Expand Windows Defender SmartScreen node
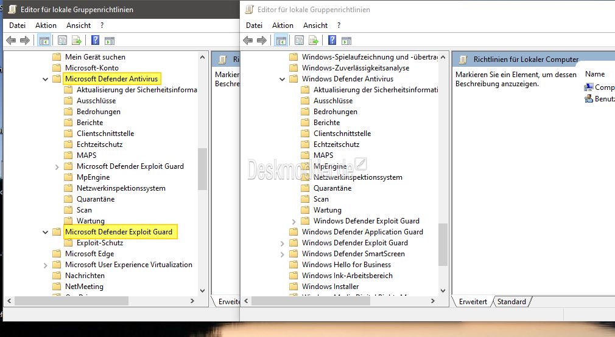615x337 pixels. [282, 254]
